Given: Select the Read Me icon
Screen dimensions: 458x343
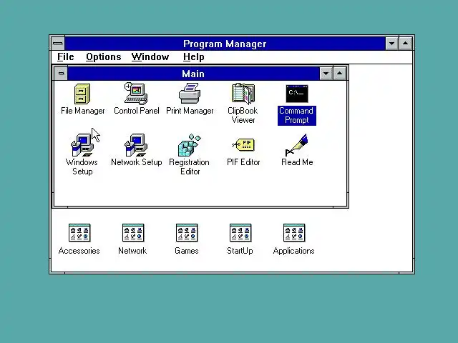Looking at the screenshot, I should 297,145.
